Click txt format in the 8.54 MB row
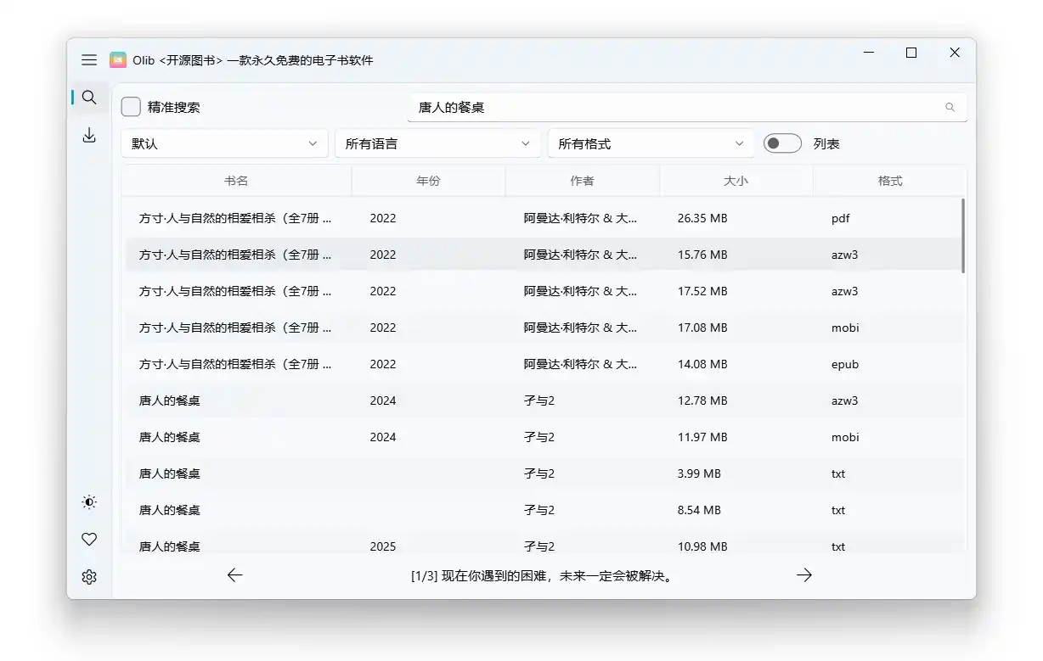This screenshot has height=661, width=1043. coord(838,510)
